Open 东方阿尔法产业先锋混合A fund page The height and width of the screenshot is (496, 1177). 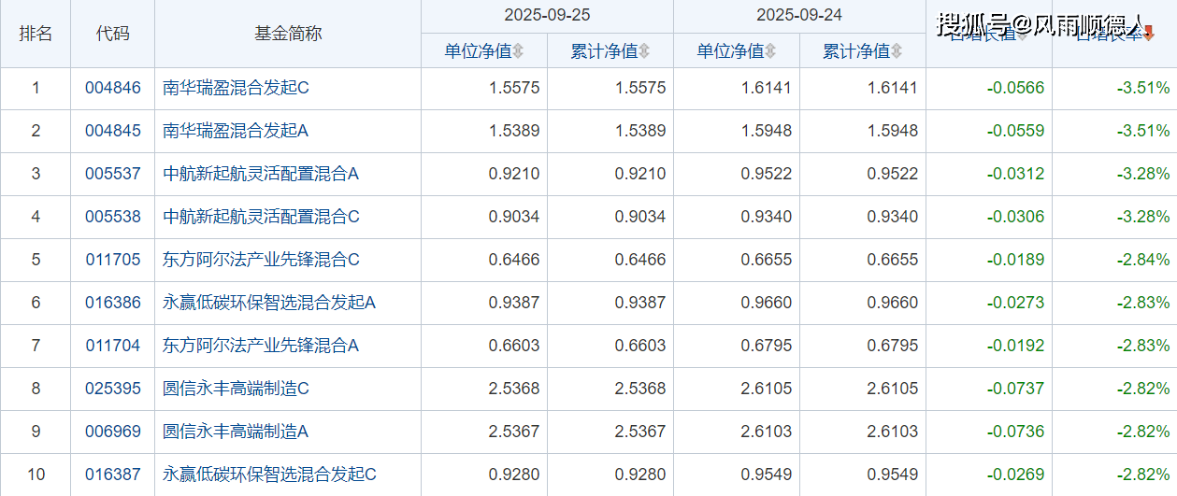(261, 346)
